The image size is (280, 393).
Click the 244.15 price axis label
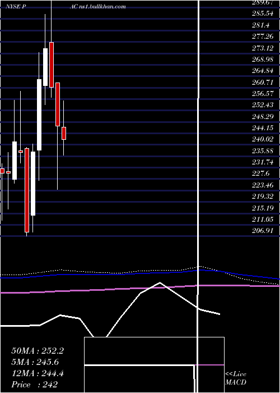pyautogui.click(x=263, y=128)
